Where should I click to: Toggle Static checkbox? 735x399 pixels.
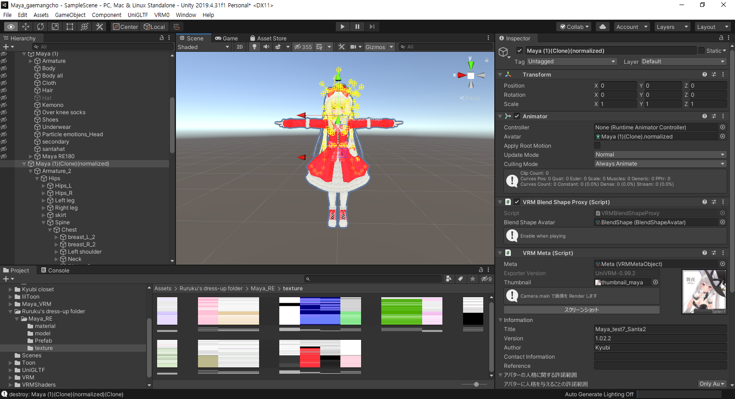pos(701,50)
